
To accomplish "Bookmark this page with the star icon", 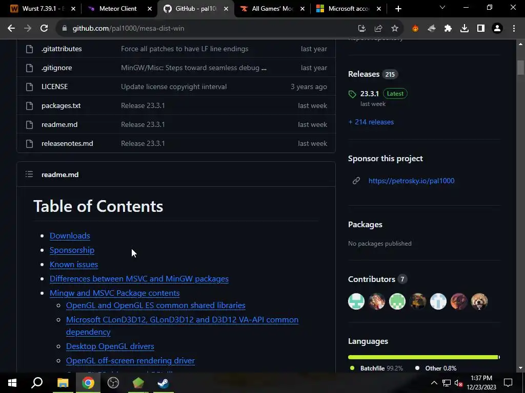I will pyautogui.click(x=395, y=29).
